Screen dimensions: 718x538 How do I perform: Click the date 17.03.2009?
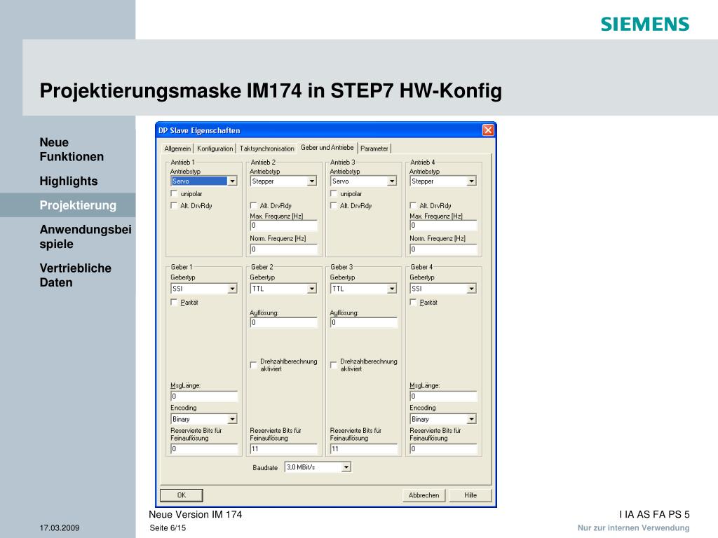click(x=60, y=528)
